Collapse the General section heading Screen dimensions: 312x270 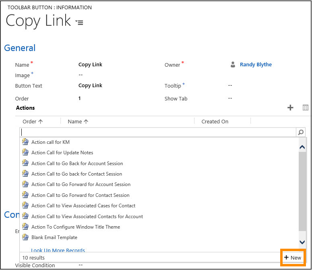pos(20,48)
